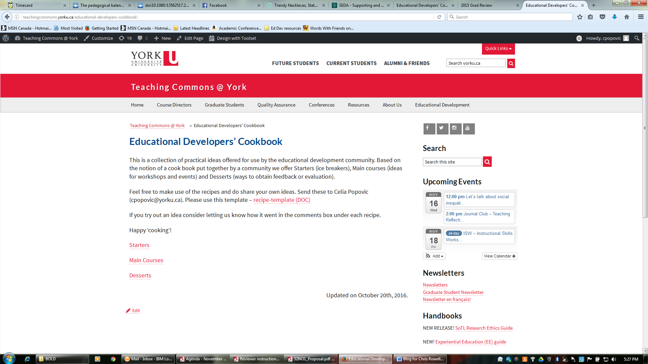Click the Twitter social icon in sidebar
The image size is (648, 364).
click(x=442, y=128)
